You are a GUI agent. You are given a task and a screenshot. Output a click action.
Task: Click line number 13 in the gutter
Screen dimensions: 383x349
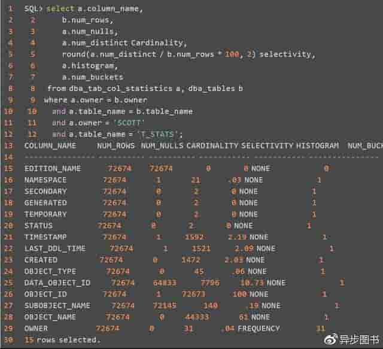pos(8,145)
